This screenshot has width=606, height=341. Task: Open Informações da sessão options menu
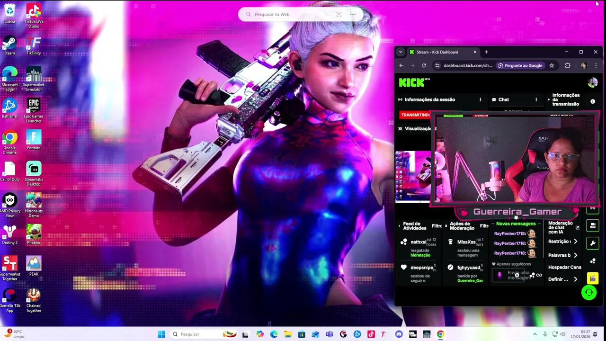tap(480, 99)
